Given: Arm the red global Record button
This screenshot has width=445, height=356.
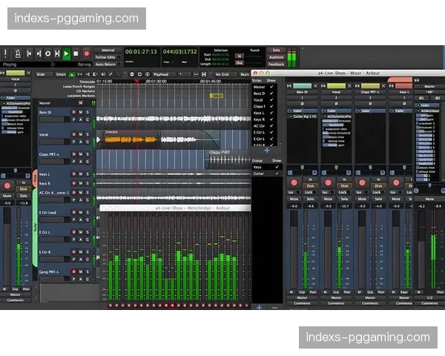Looking at the screenshot, I should [x=87, y=53].
